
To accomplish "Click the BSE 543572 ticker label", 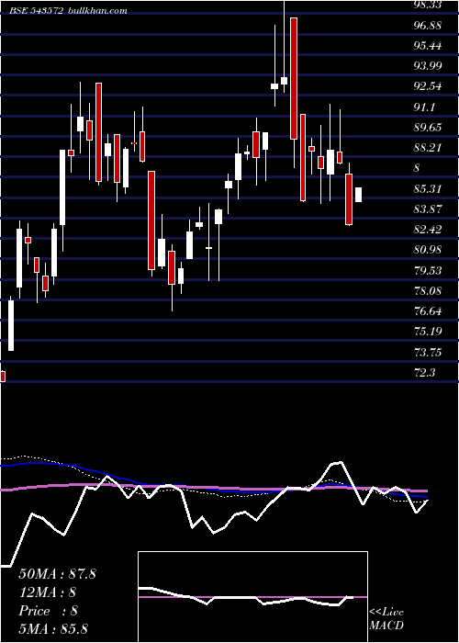I will (x=37, y=11).
